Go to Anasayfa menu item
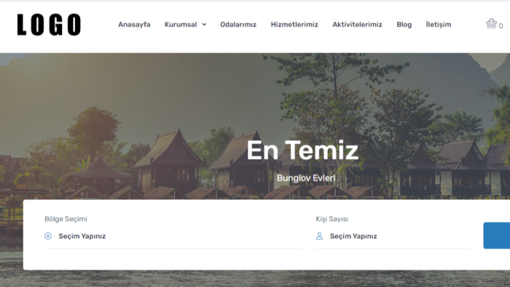 [134, 25]
